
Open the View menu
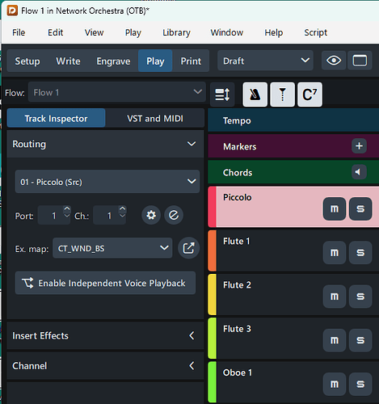coord(94,32)
